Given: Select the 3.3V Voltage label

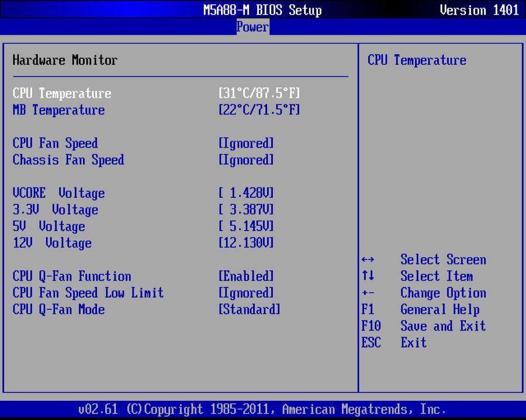Looking at the screenshot, I should pyautogui.click(x=56, y=209).
